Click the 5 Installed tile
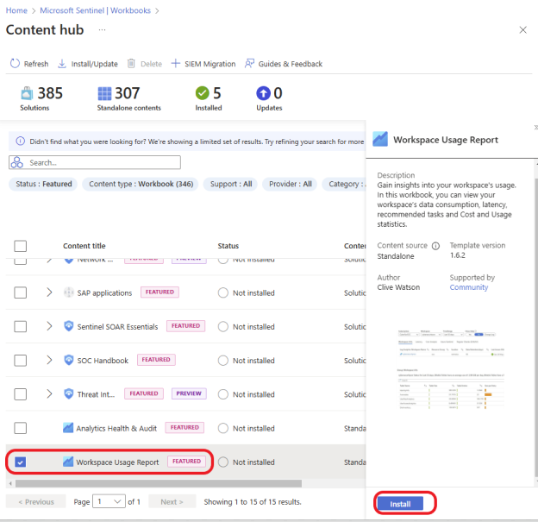Screen dimensions: 538x522 209,98
